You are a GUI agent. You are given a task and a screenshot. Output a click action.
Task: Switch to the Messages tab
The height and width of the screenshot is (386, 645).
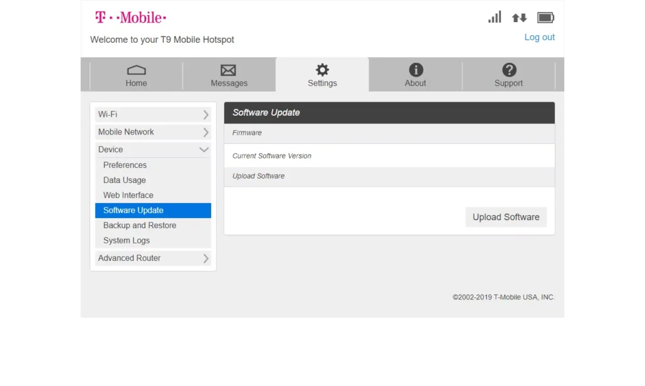[229, 74]
